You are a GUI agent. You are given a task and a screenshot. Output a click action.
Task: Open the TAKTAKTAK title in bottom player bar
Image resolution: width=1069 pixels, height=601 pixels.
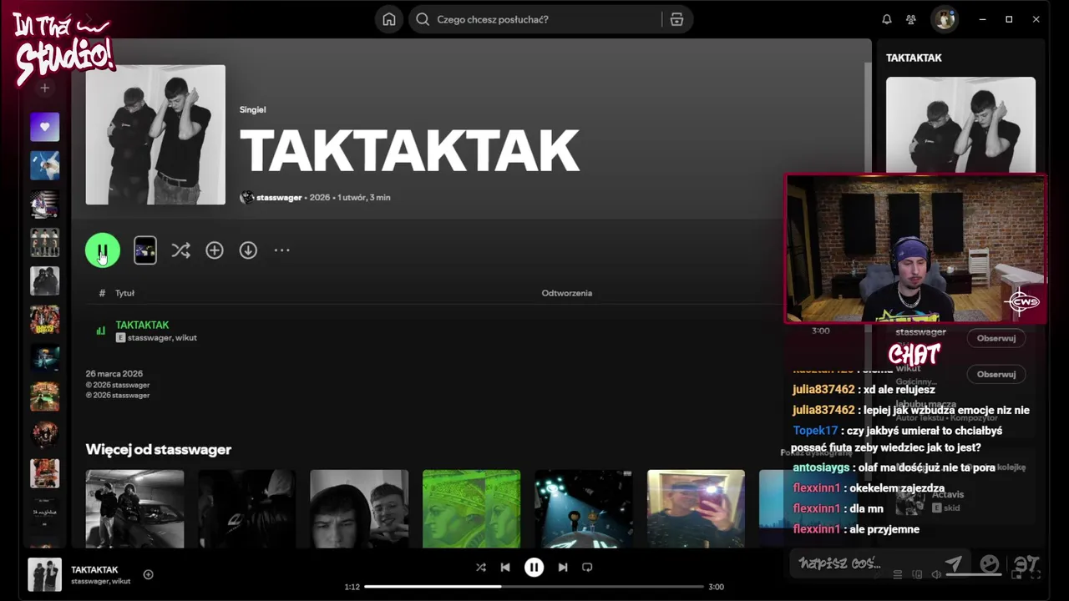coord(94,569)
